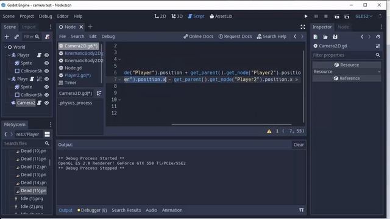
Task: Expand the Resource section dropdown in Inspector
Action: tap(379, 72)
